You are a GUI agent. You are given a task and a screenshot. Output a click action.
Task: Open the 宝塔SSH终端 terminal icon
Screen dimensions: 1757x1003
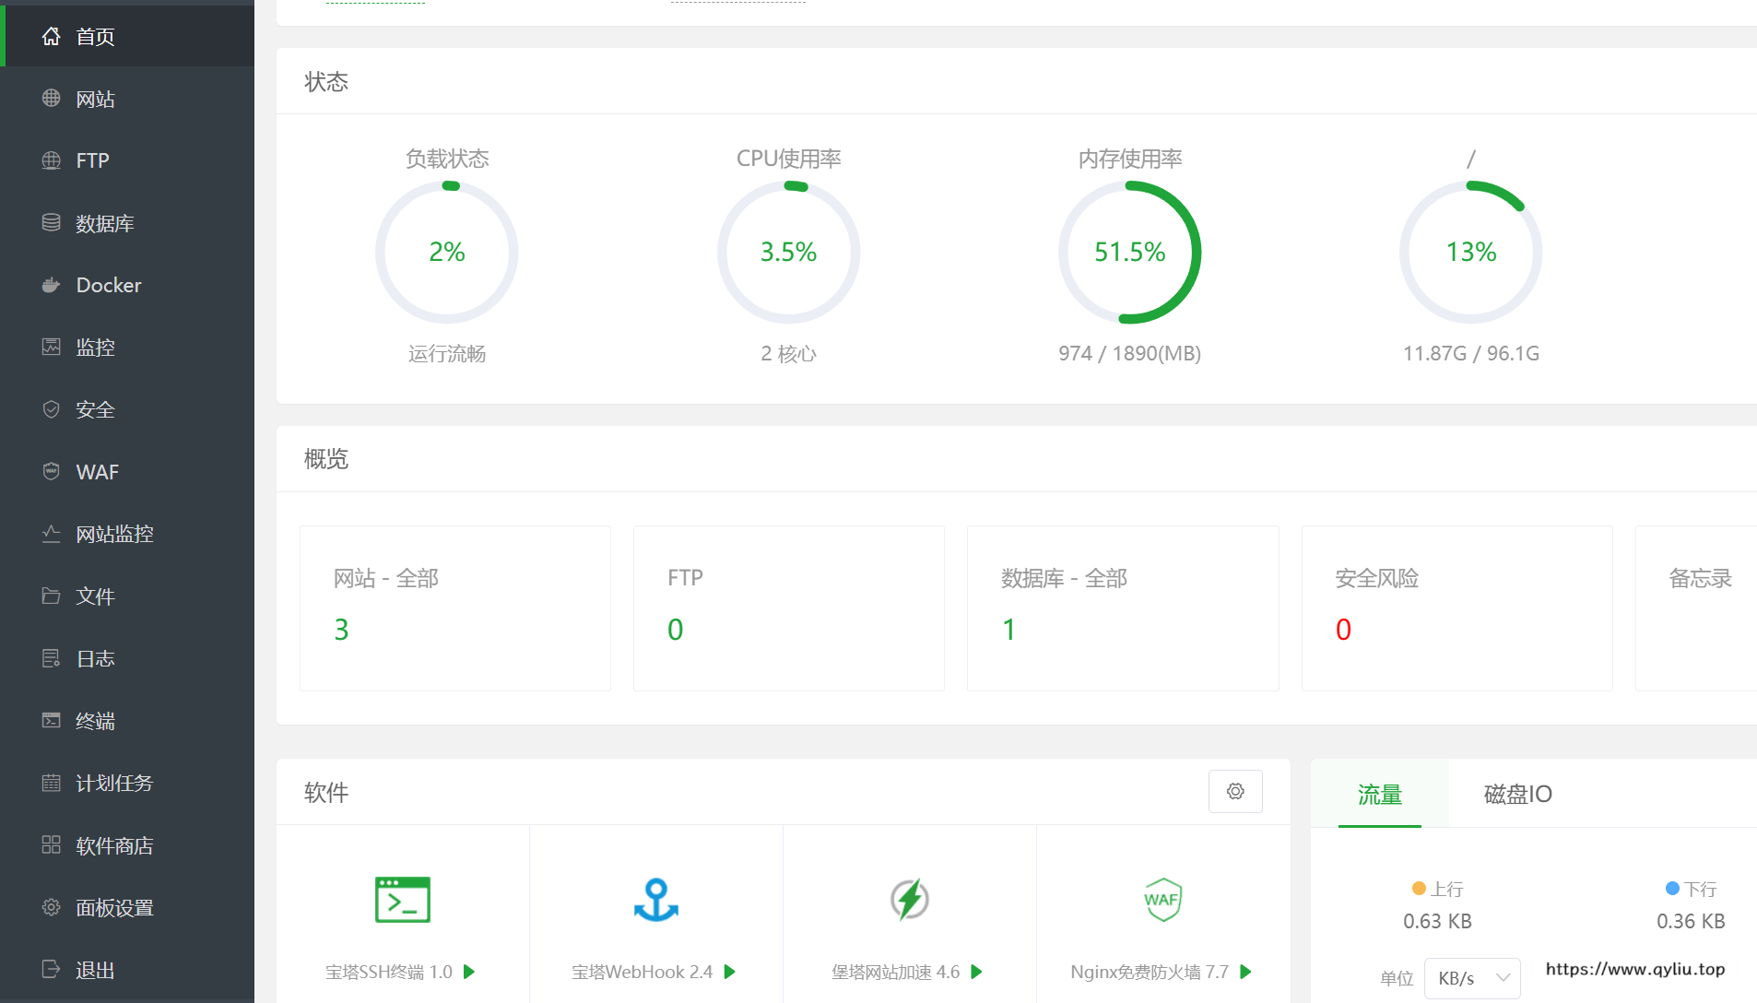pyautogui.click(x=402, y=900)
